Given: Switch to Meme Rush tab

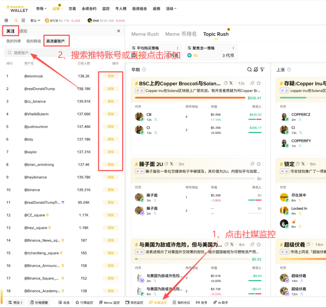Looking at the screenshot, I should pos(145,34).
